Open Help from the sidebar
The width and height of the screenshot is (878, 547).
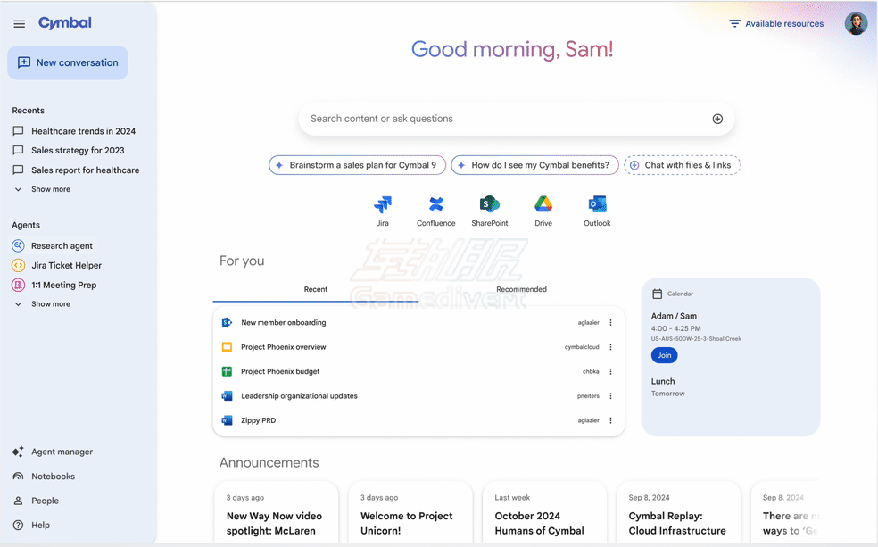(x=31, y=526)
